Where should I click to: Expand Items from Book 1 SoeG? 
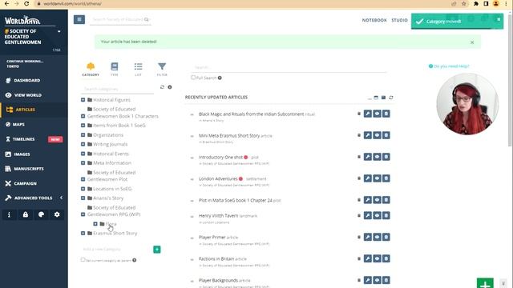[83, 126]
